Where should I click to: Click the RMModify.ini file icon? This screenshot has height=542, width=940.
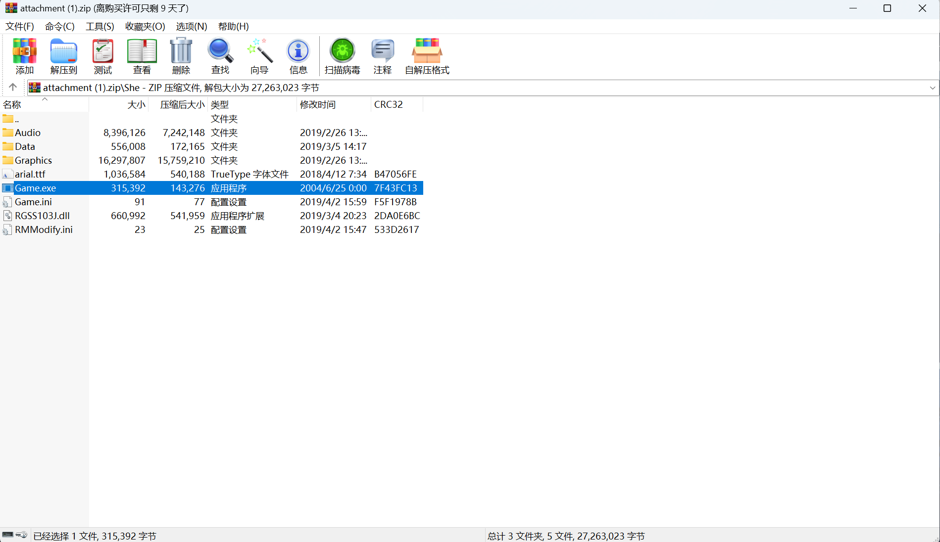point(8,229)
